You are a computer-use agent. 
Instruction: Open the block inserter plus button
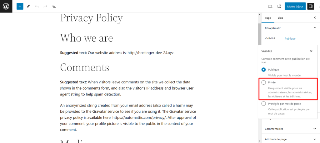click(x=20, y=6)
